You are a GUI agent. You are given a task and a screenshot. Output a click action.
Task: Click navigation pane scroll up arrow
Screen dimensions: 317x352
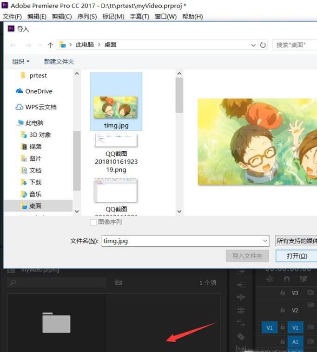(77, 74)
